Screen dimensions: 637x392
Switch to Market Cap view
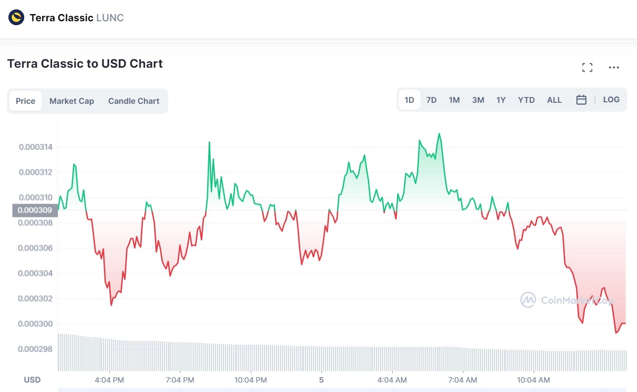pyautogui.click(x=71, y=101)
